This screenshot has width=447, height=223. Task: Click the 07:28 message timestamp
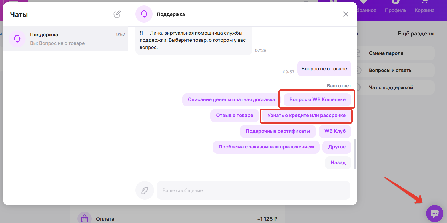click(x=260, y=51)
